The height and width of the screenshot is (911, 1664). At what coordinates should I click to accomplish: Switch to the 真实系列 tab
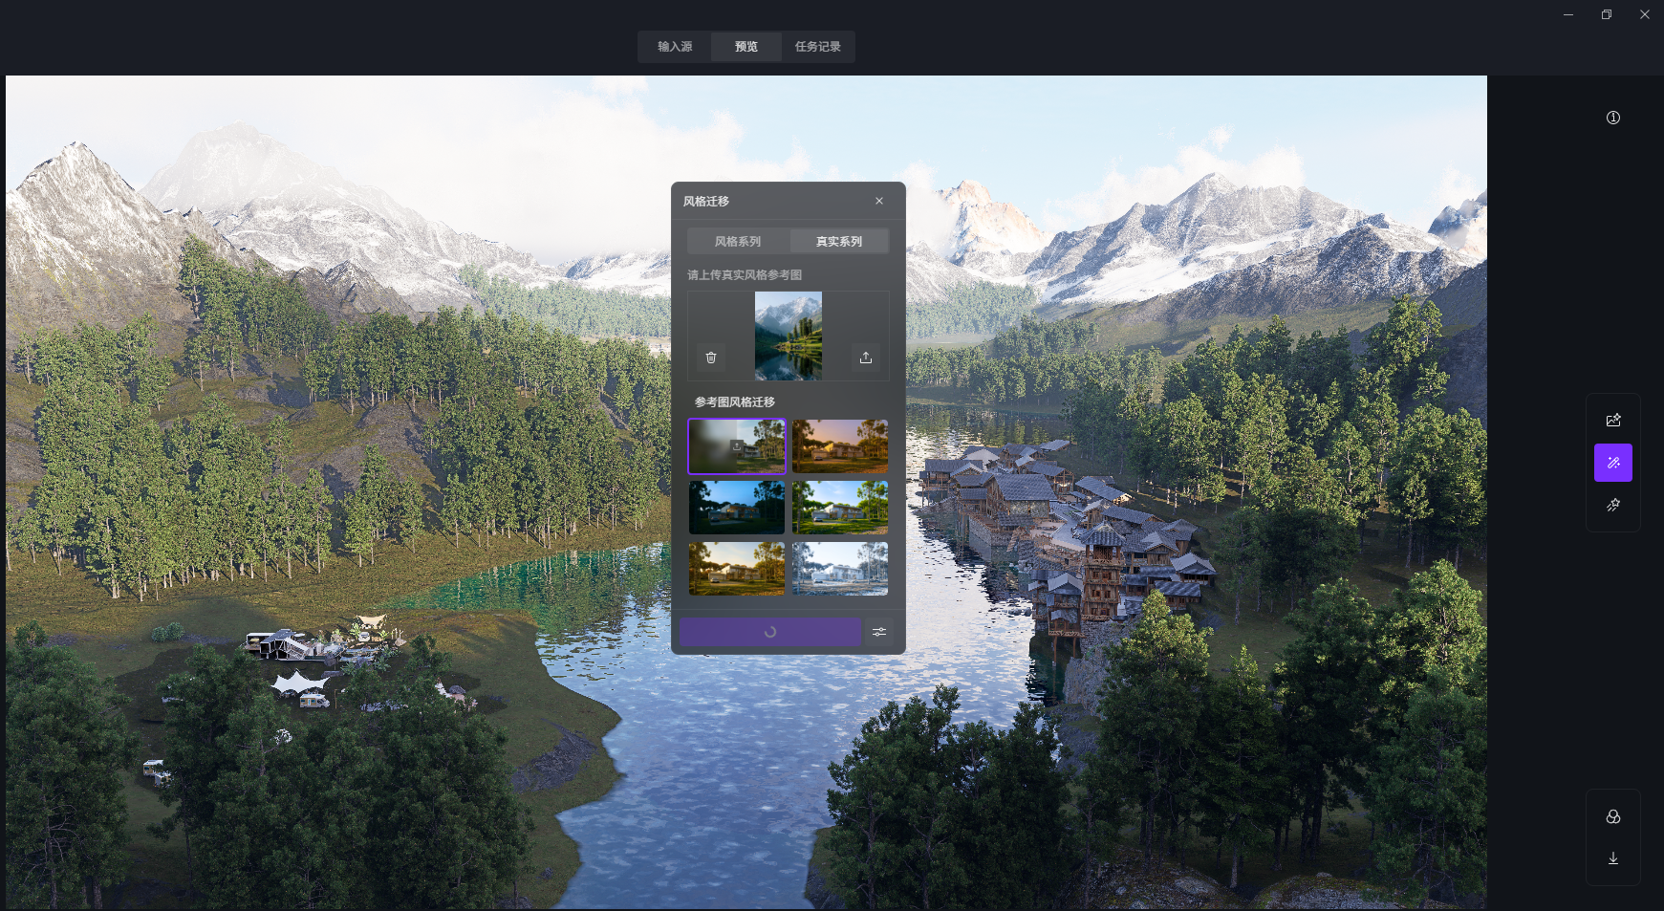pos(839,242)
